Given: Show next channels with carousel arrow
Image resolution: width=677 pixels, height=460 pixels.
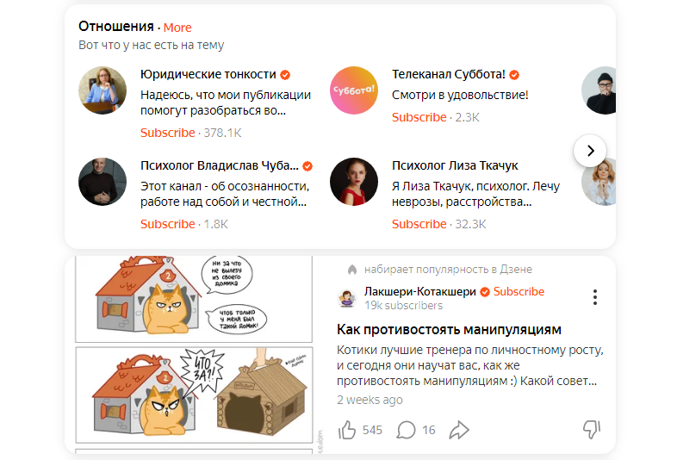Looking at the screenshot, I should 590,151.
